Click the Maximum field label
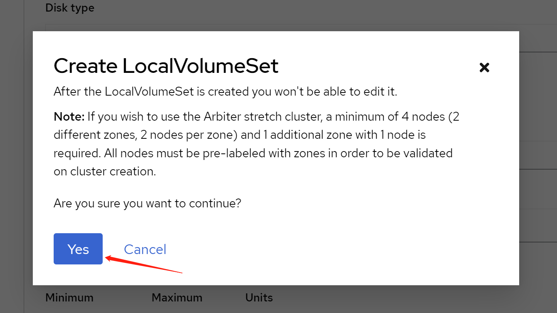 (177, 298)
